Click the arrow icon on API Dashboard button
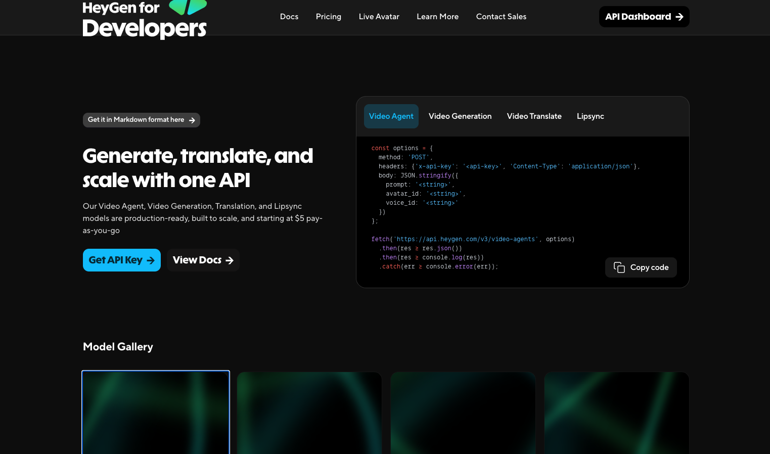This screenshot has height=454, width=770. pyautogui.click(x=679, y=17)
